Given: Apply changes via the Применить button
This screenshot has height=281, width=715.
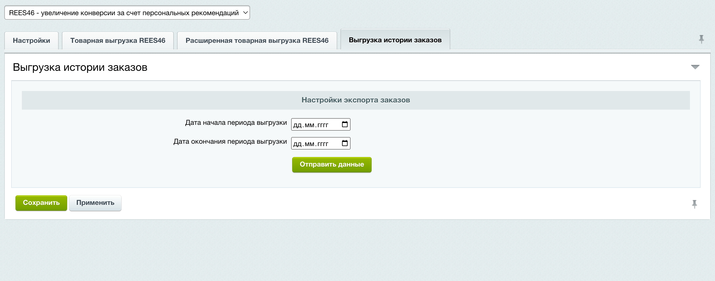Looking at the screenshot, I should 95,203.
